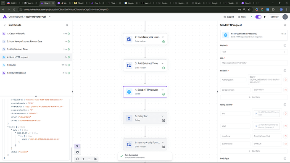
Task: Select the hand pan tool on canvas
Action: [x=77, y=152]
